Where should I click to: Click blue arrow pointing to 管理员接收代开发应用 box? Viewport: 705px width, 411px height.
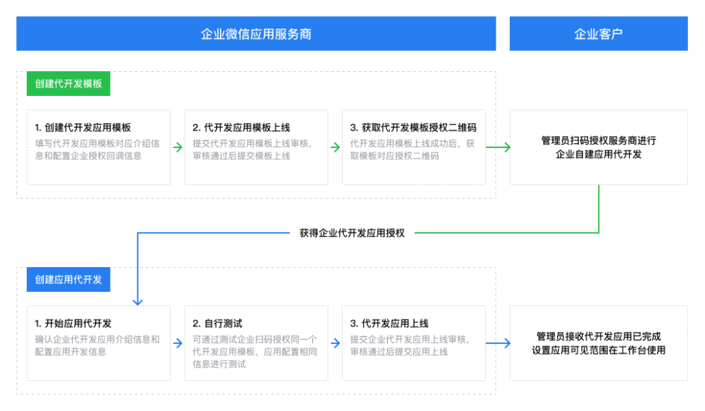[x=498, y=343]
